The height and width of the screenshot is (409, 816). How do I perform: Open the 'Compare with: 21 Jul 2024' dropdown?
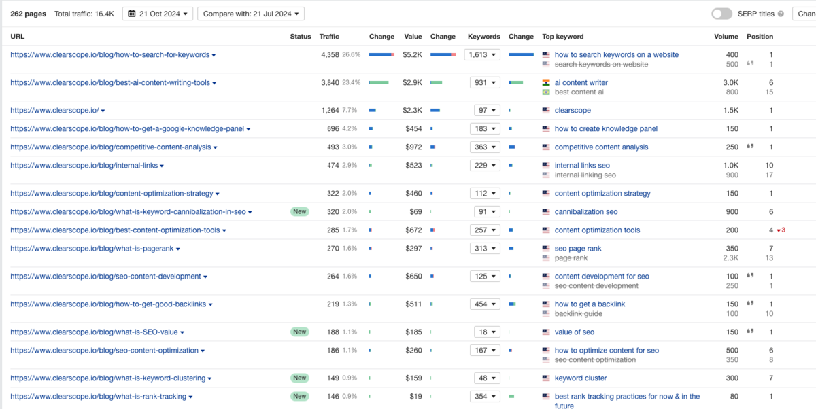[250, 14]
